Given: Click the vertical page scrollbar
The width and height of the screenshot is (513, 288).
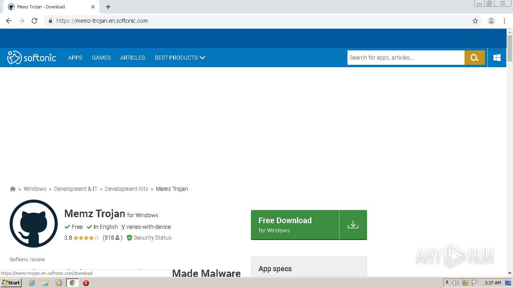Looking at the screenshot, I should 510,48.
